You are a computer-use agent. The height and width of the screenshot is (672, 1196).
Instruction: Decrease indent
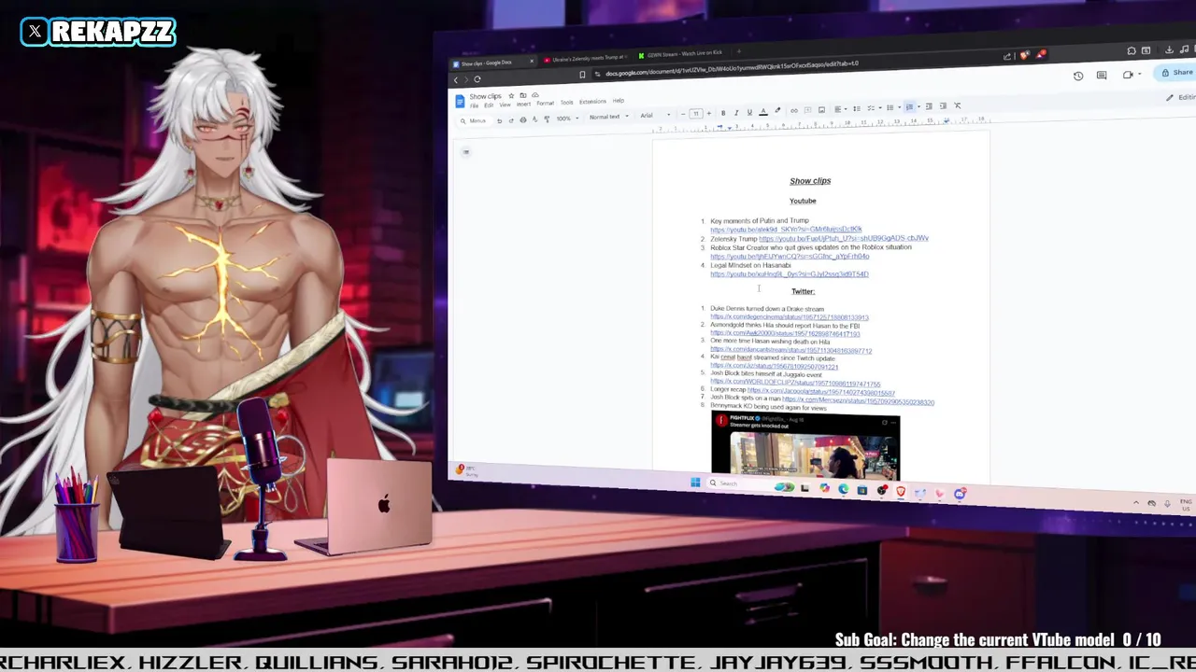pos(929,106)
